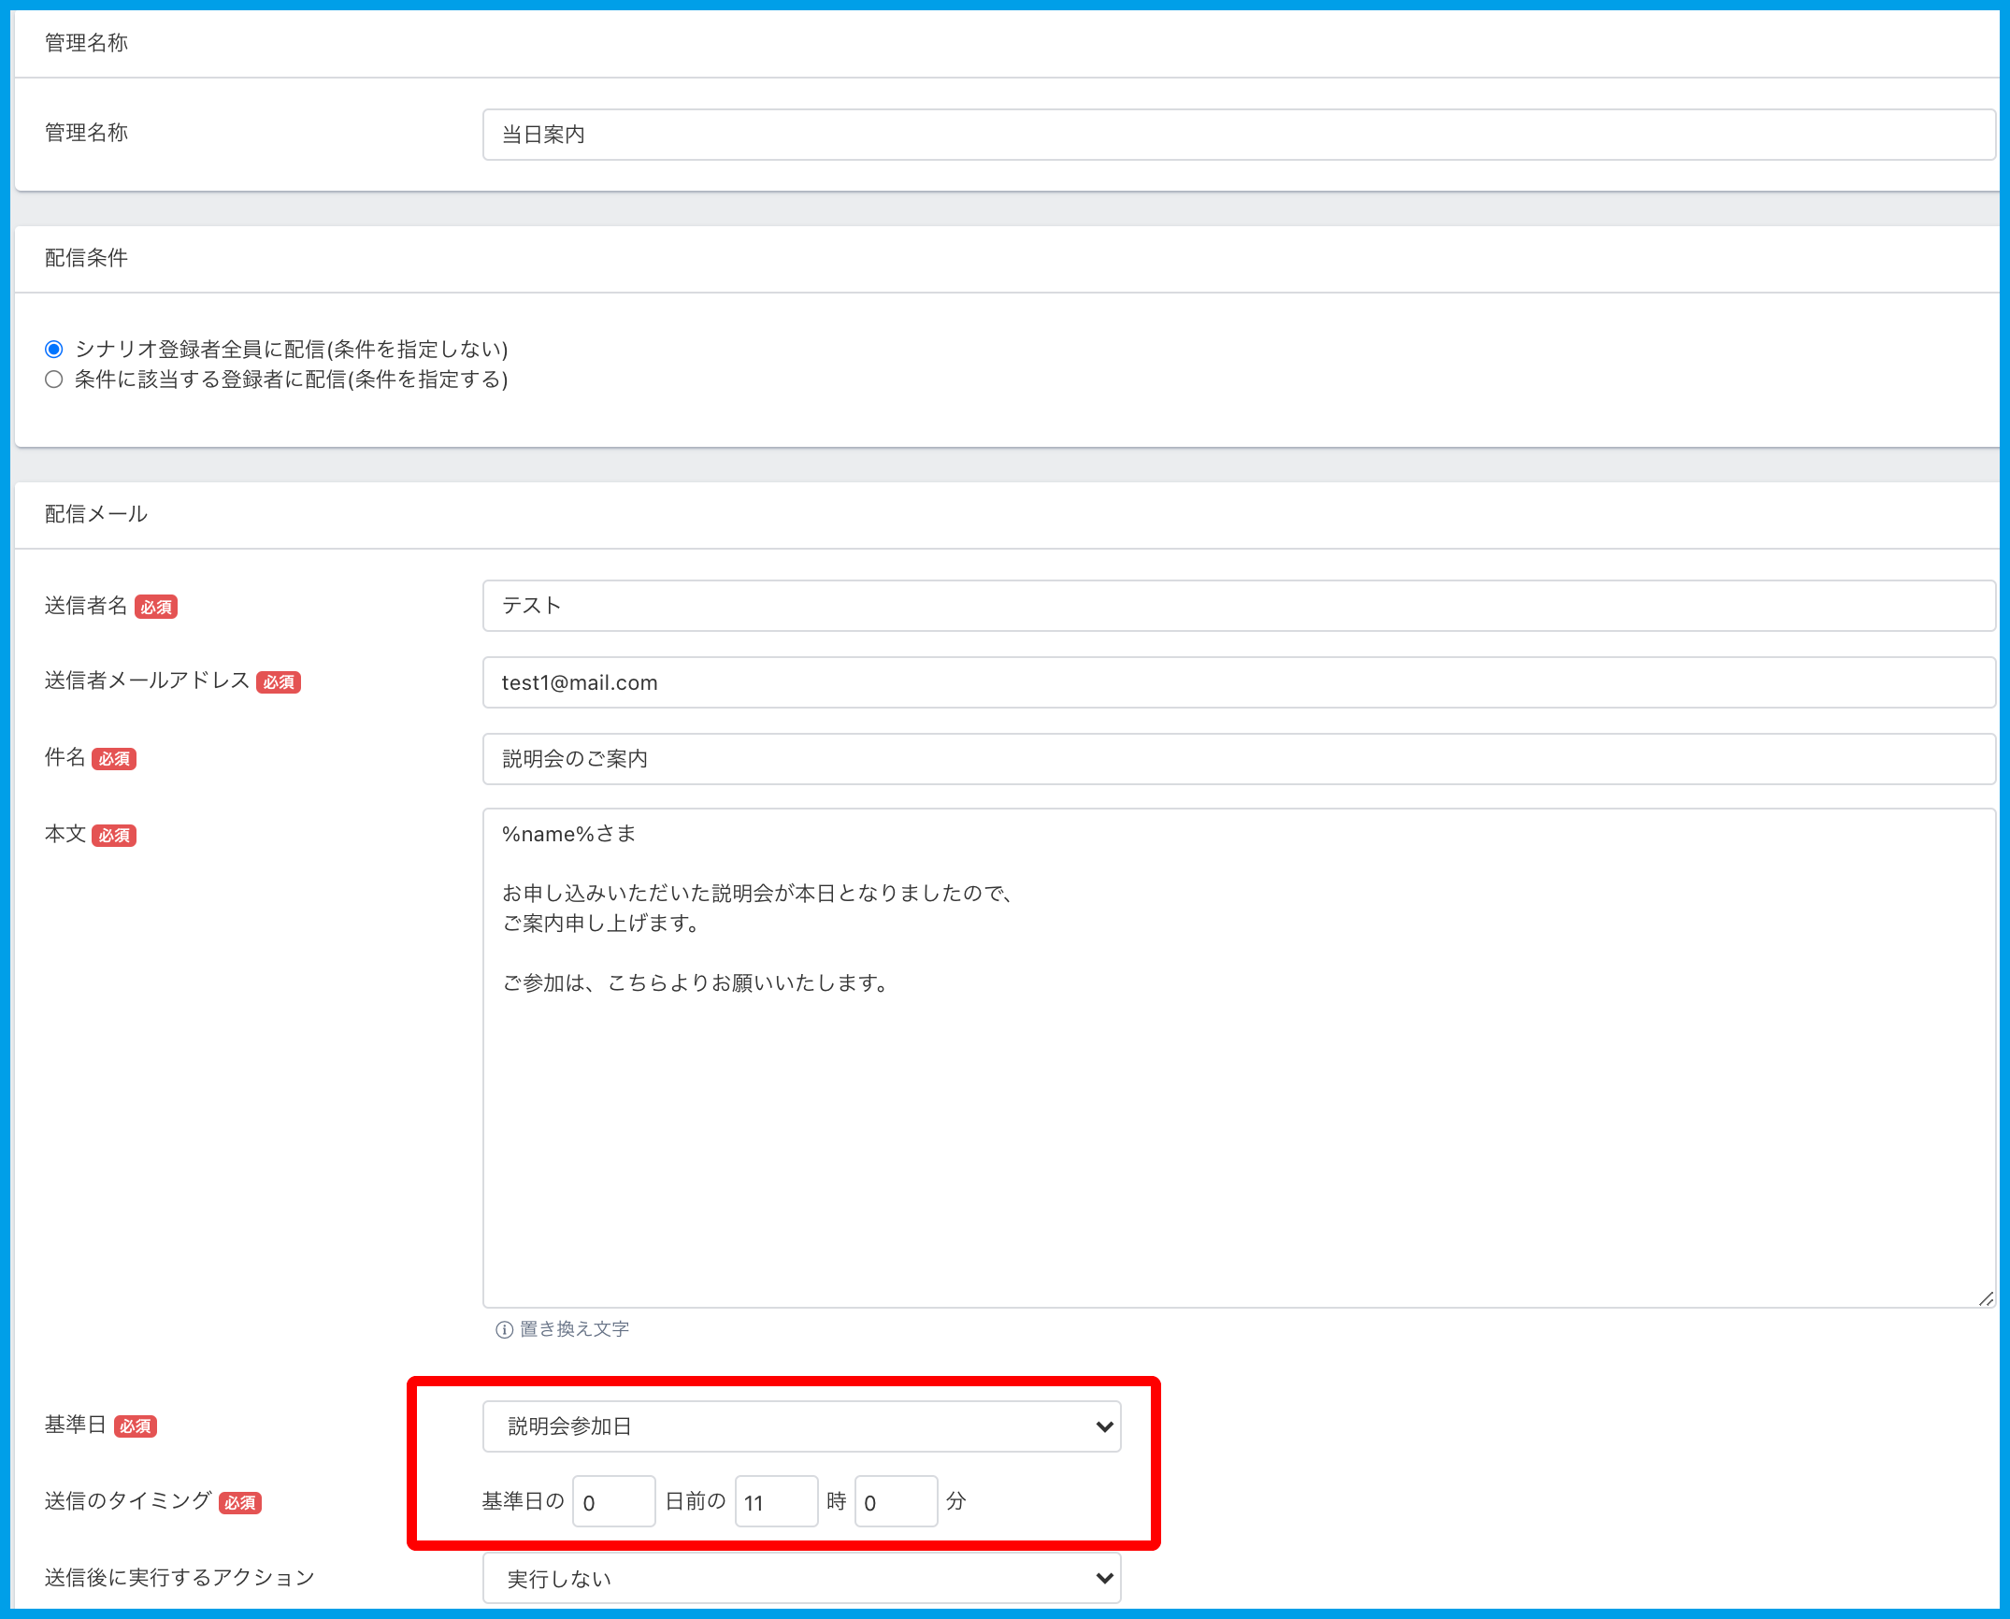Open the 置き換え文字 replacement text link

pos(574,1329)
